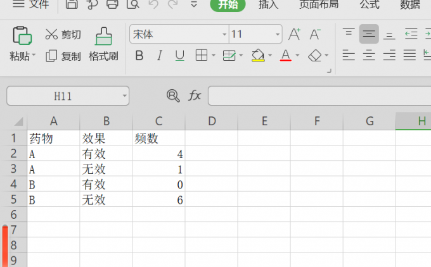Toggle italic formatting
Viewport: 431px width, 267px height.
pyautogui.click(x=160, y=56)
